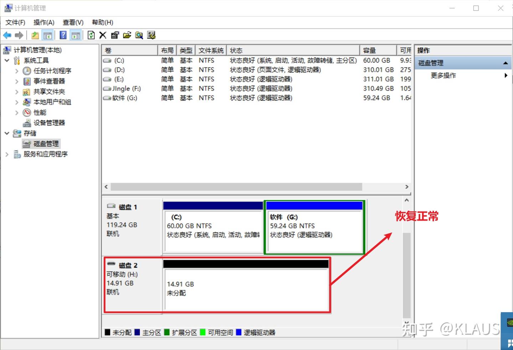Click the navigate back arrow icon
This screenshot has width=513, height=350.
[7, 35]
